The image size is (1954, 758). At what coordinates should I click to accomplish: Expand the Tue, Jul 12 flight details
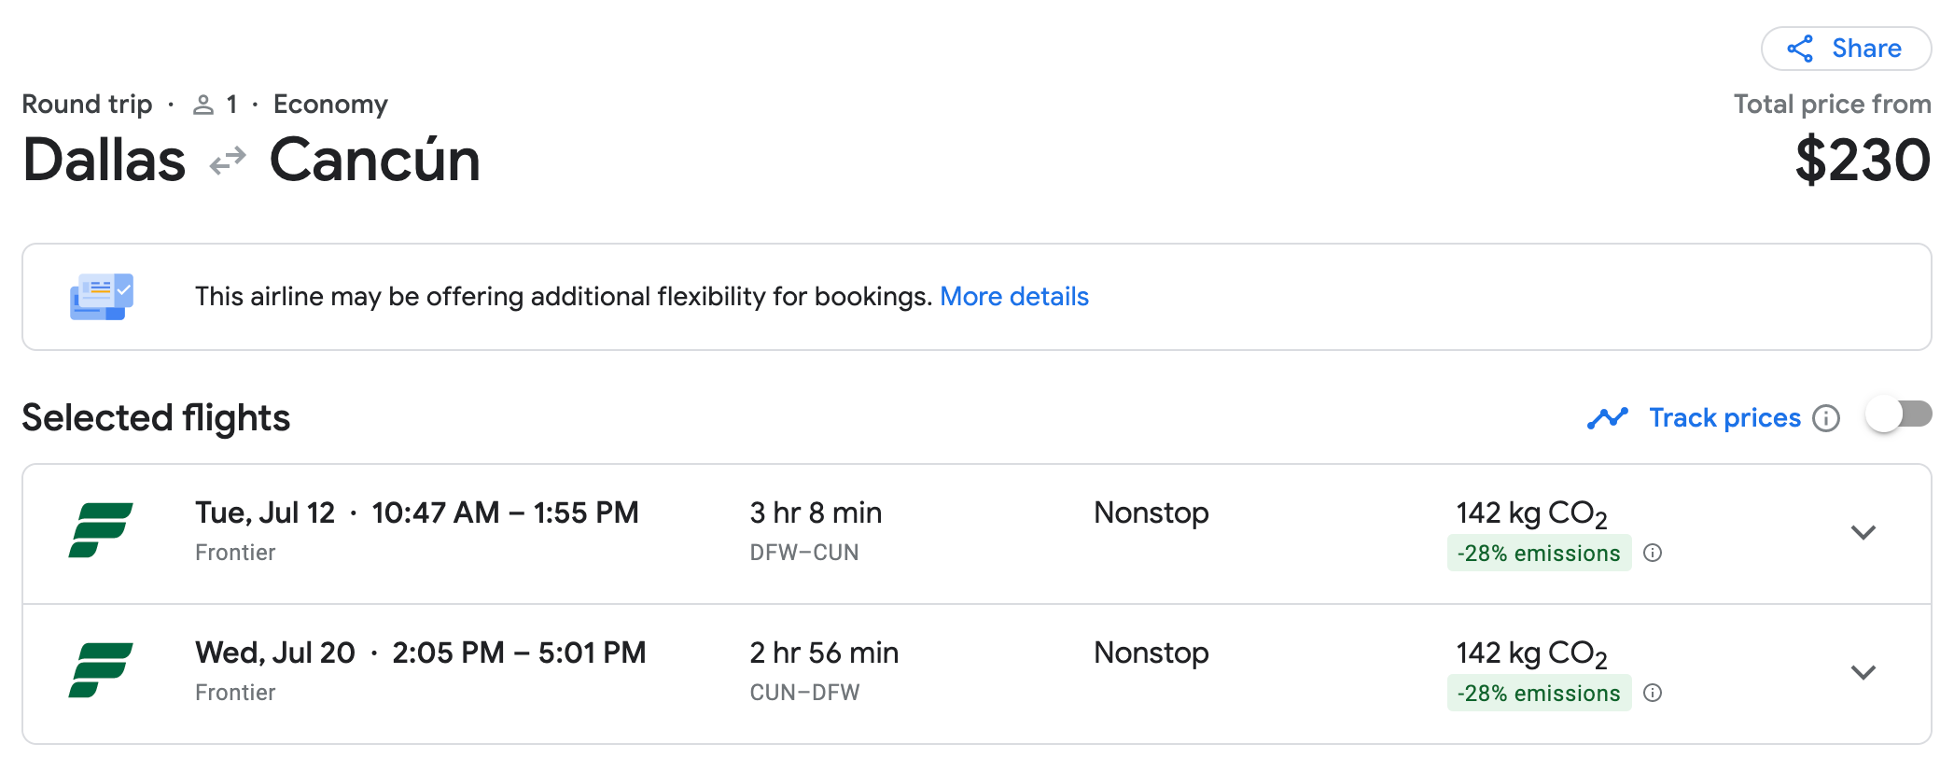point(1863,532)
